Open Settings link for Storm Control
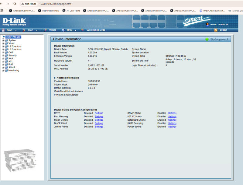This screenshot has height=185, width=243. tap(99, 120)
